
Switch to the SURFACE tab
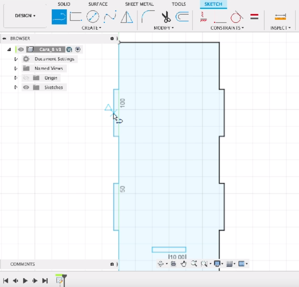[x=98, y=4]
